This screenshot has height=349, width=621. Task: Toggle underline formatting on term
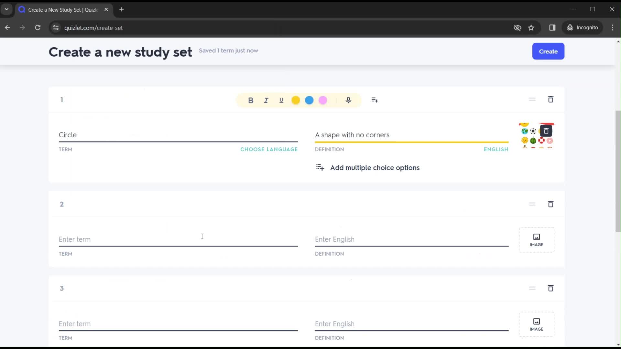[x=281, y=100]
